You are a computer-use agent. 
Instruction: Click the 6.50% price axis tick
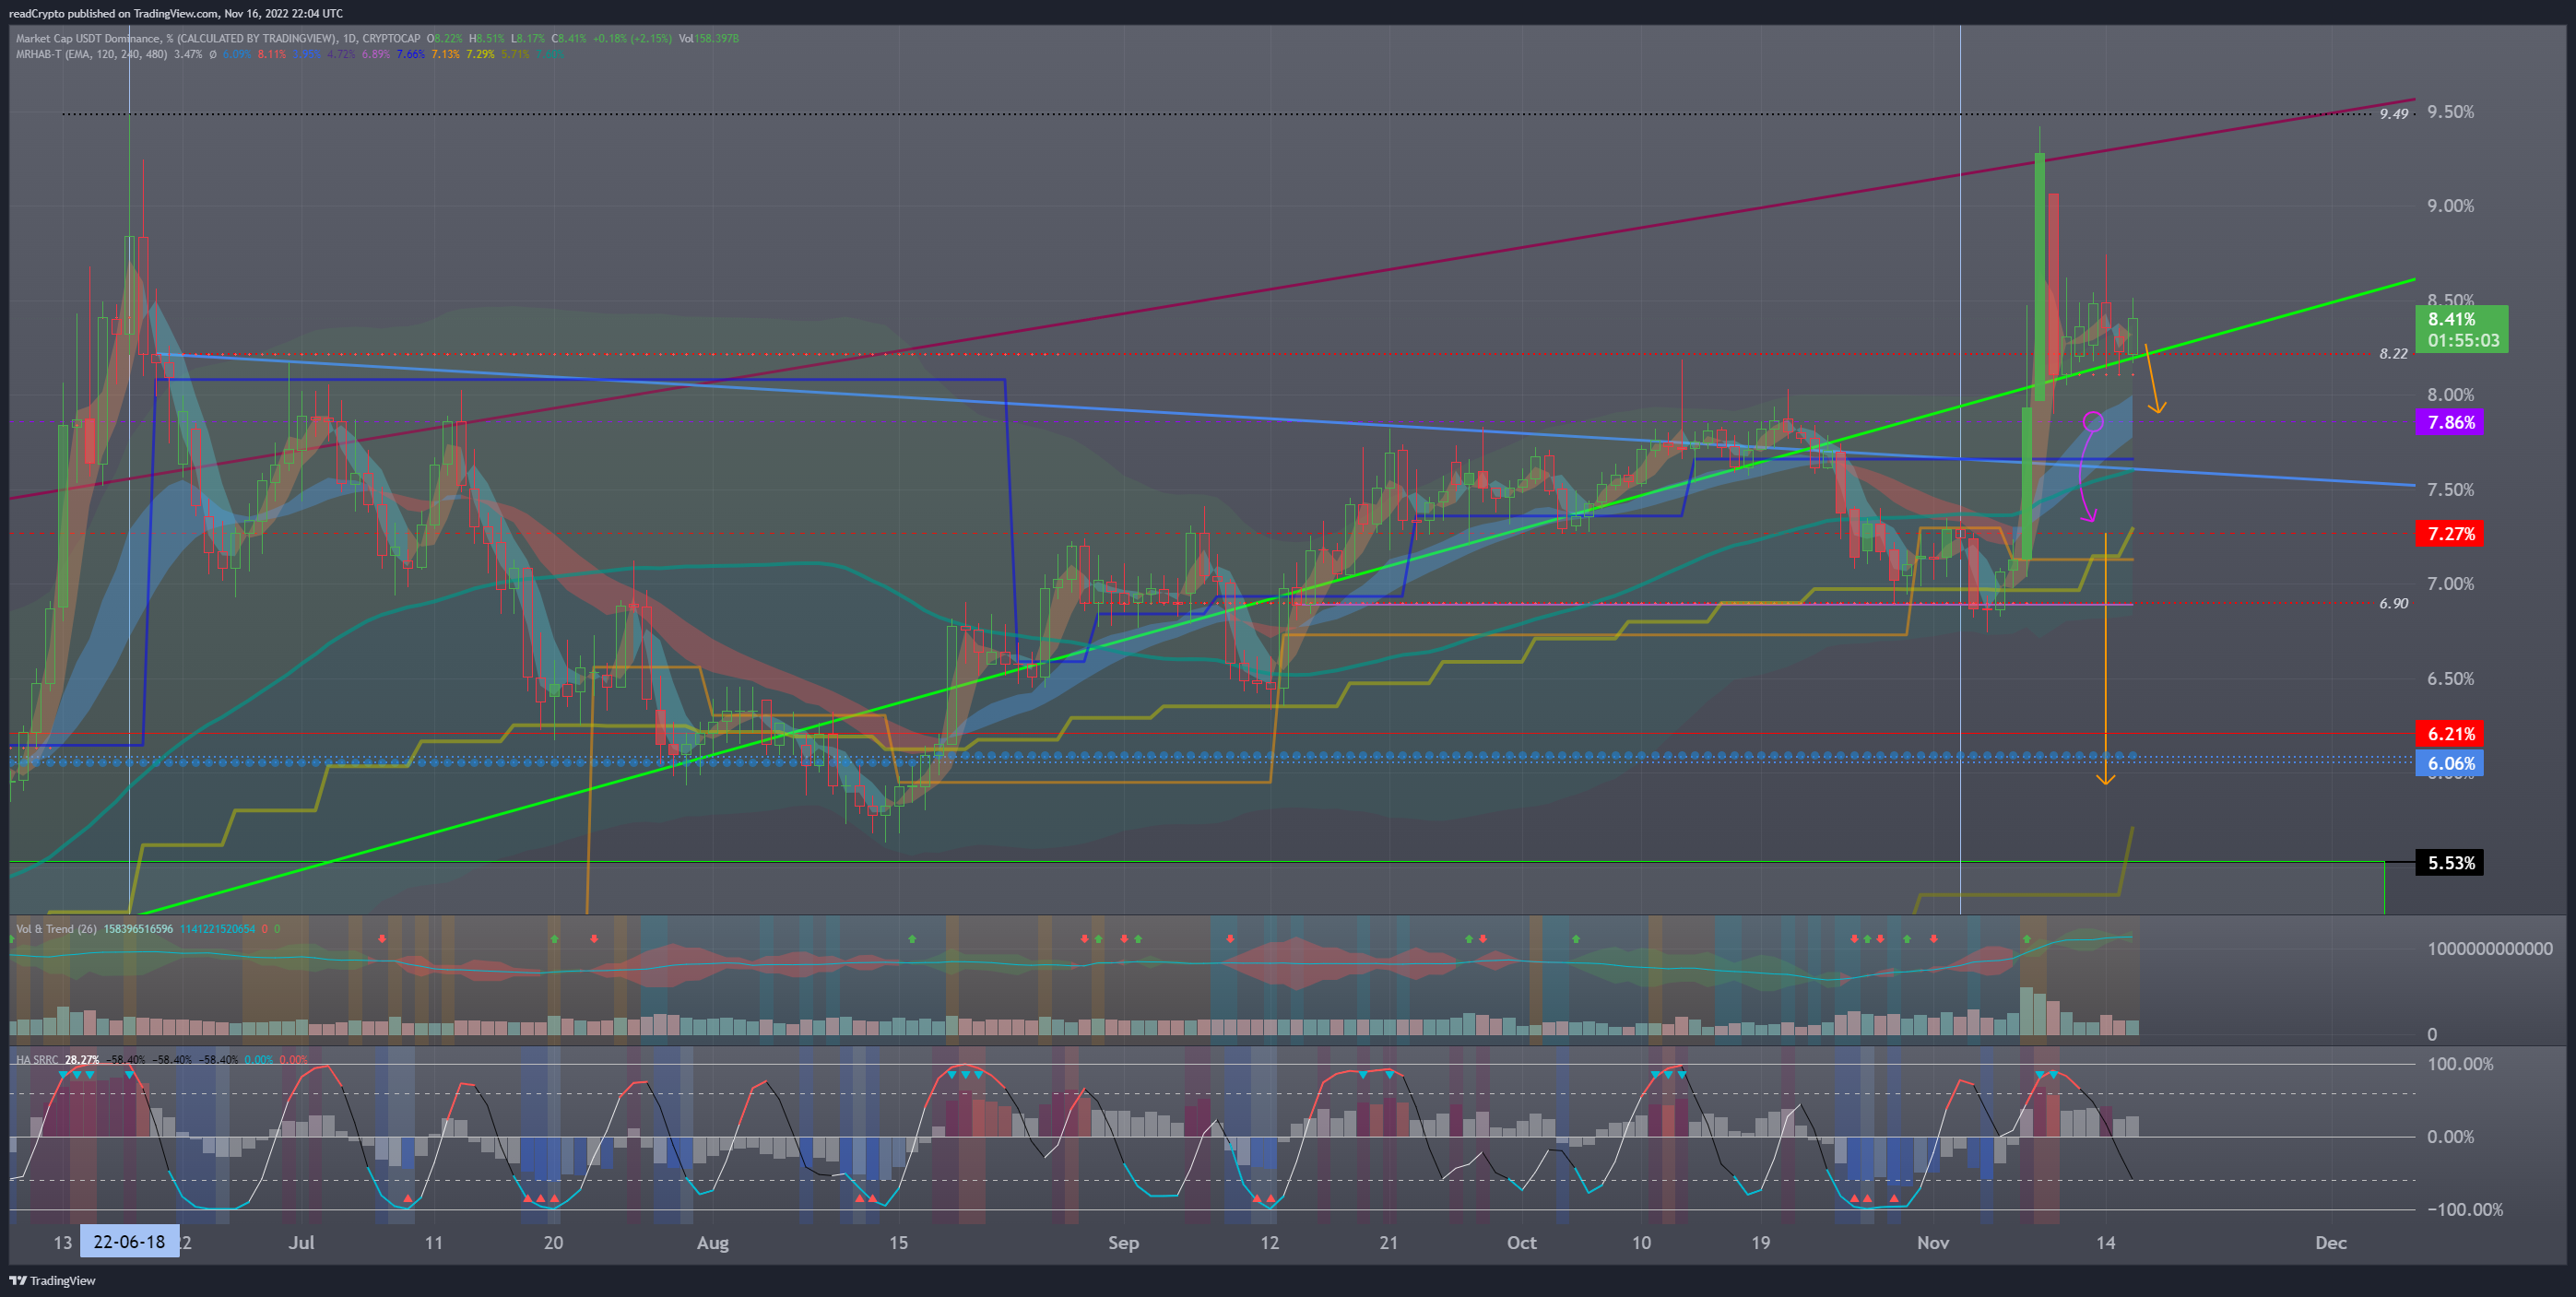click(2450, 679)
